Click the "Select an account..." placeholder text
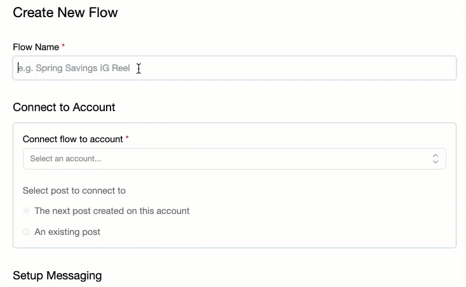The height and width of the screenshot is (287, 466). click(x=65, y=159)
